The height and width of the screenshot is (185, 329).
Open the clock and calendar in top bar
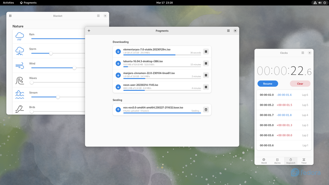(x=164, y=3)
